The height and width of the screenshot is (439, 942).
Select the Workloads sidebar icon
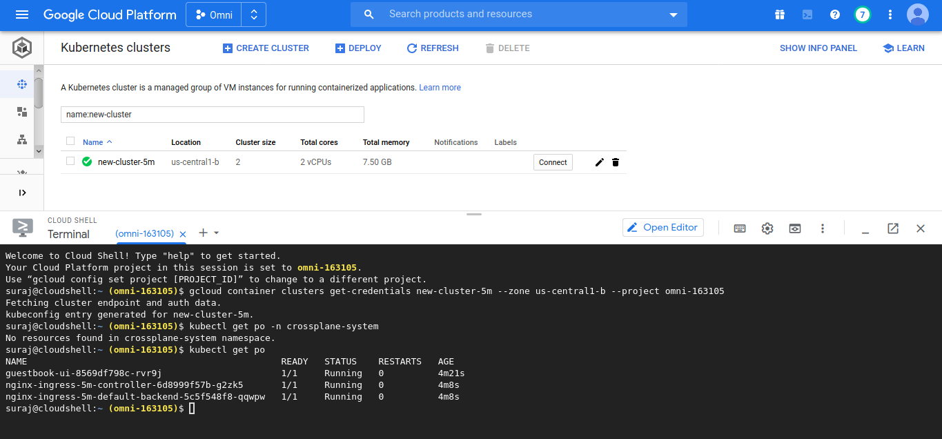point(22,112)
